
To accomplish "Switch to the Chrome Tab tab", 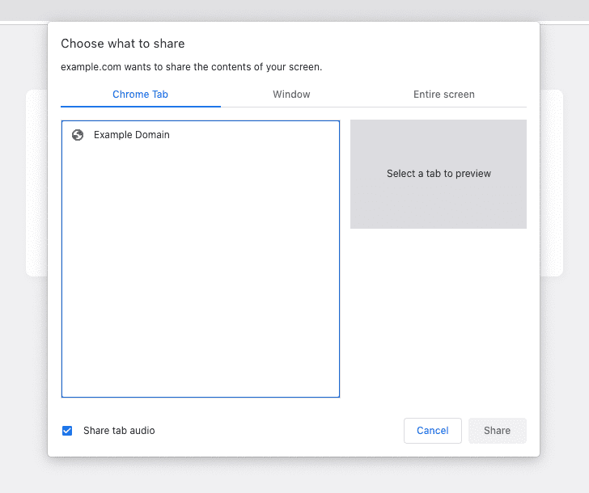I will [x=140, y=95].
